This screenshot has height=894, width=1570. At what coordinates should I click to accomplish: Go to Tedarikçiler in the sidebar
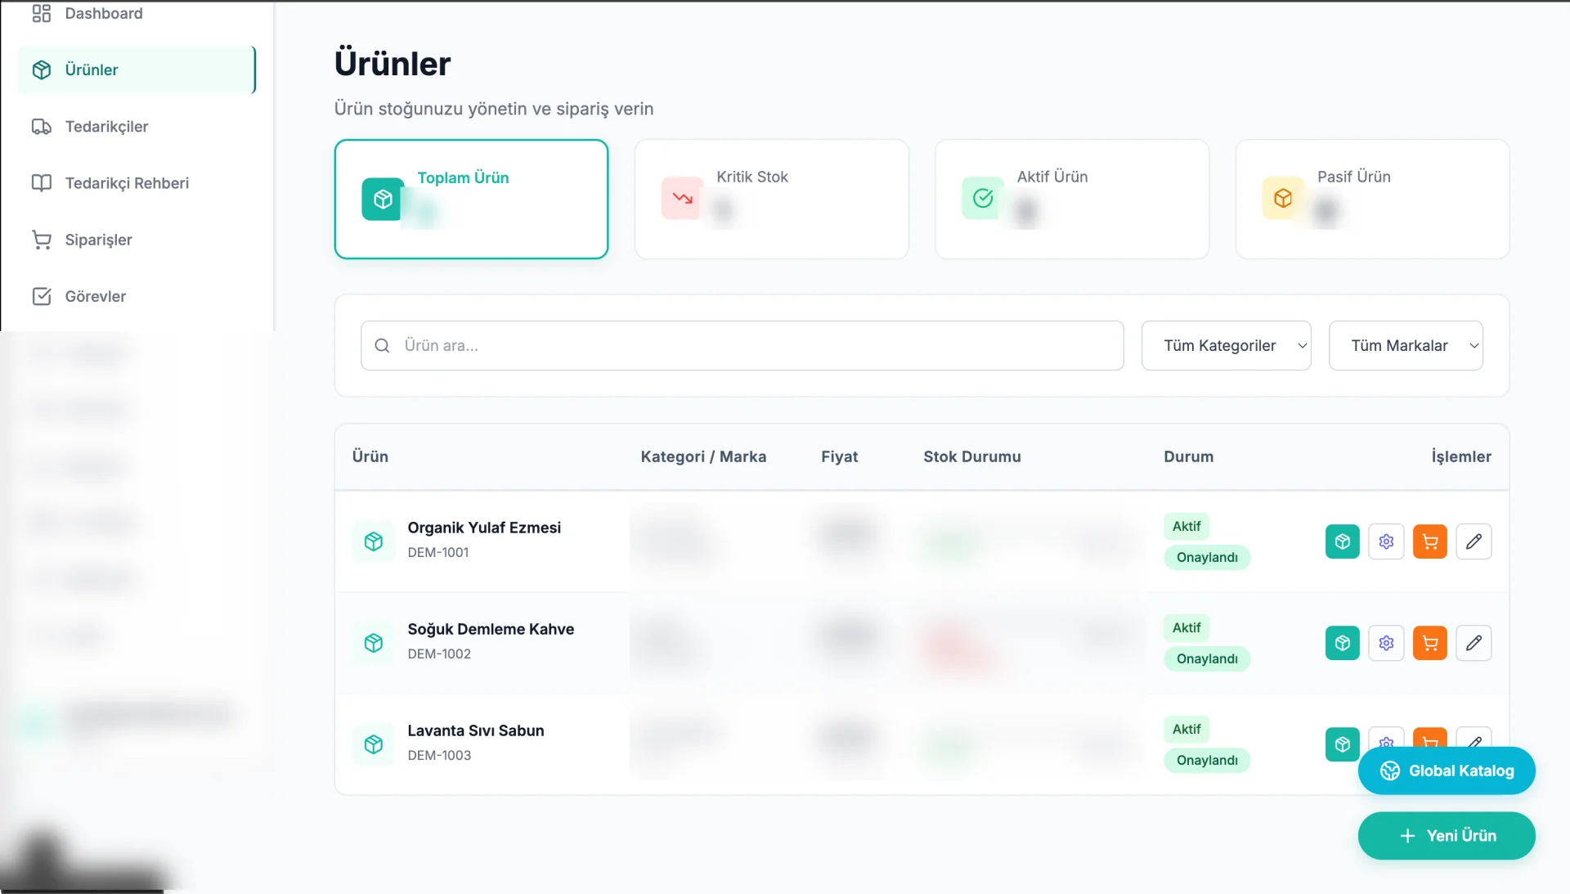[x=137, y=126]
